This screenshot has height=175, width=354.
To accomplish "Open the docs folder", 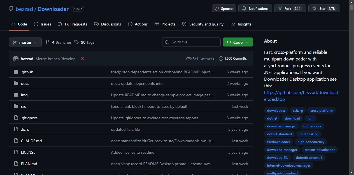I will coord(25,83).
